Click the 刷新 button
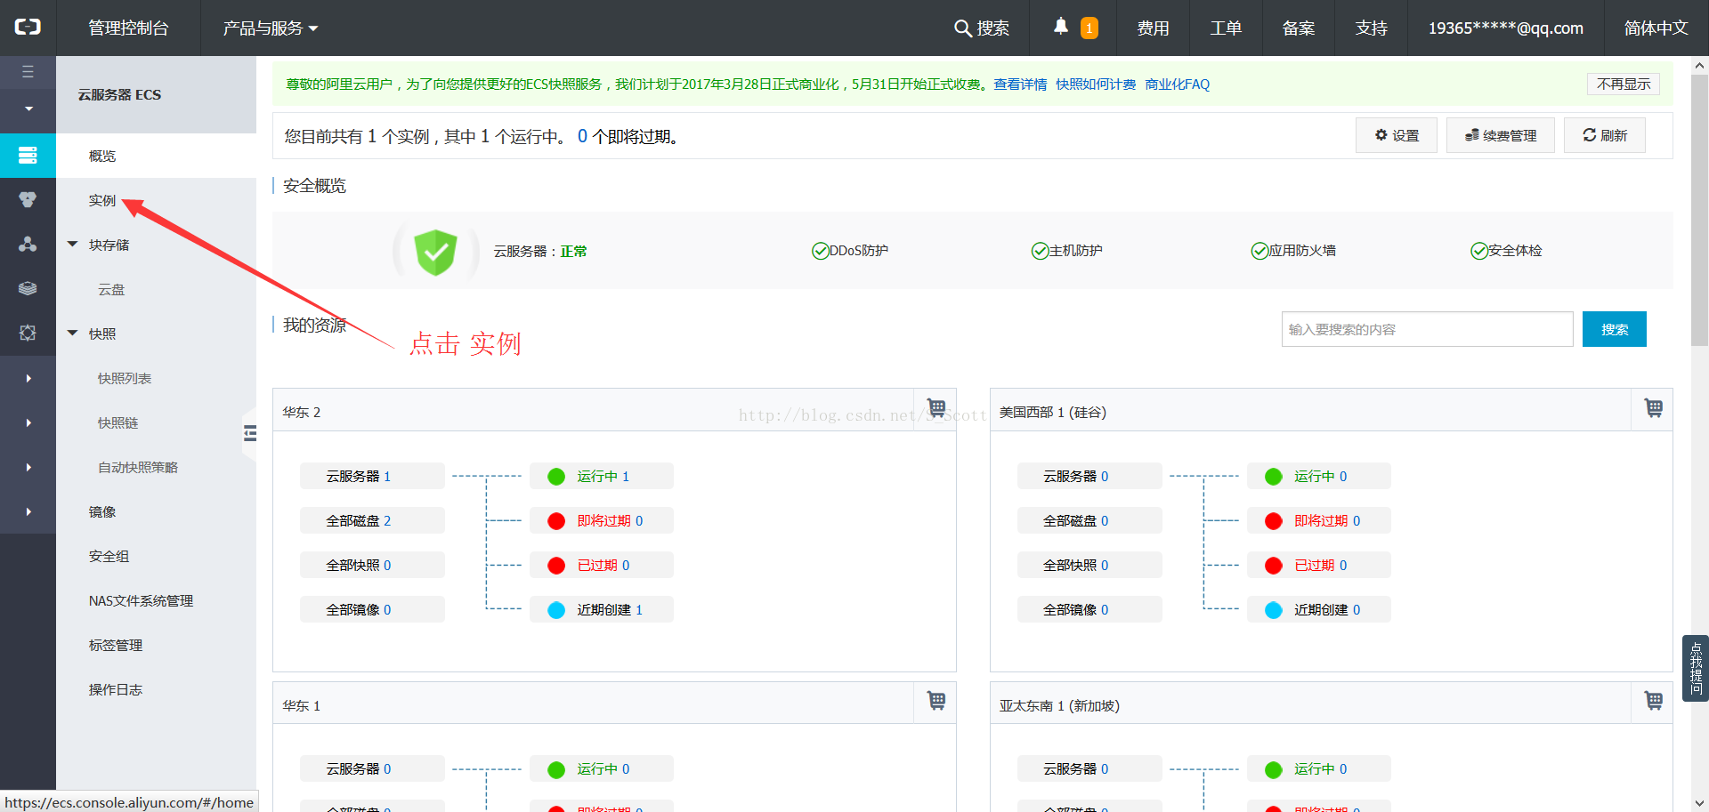Viewport: 1709px width, 812px height. [x=1604, y=135]
